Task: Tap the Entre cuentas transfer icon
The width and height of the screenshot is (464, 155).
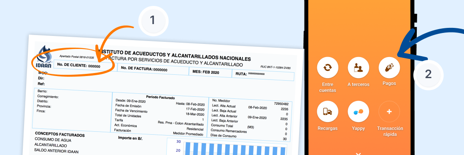Action: click(x=328, y=68)
